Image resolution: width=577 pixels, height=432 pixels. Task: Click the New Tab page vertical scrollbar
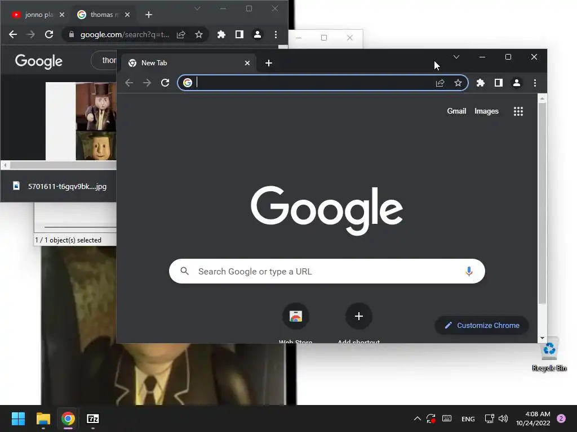click(542, 203)
